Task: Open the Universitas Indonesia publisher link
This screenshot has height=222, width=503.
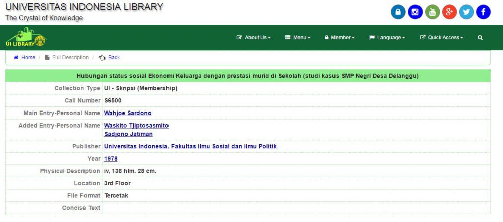Action: coord(190,146)
